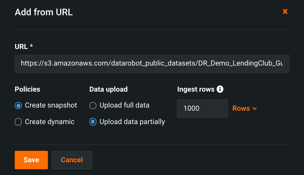The width and height of the screenshot is (304, 175).
Task: Click into the URL text field
Action: [152, 64]
